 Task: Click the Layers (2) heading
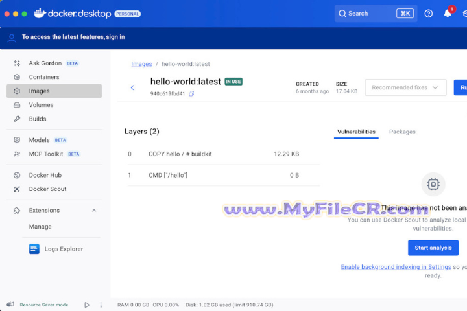pyautogui.click(x=142, y=132)
